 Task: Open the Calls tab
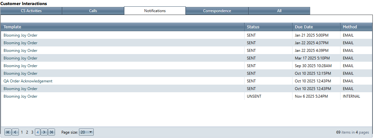93,11
